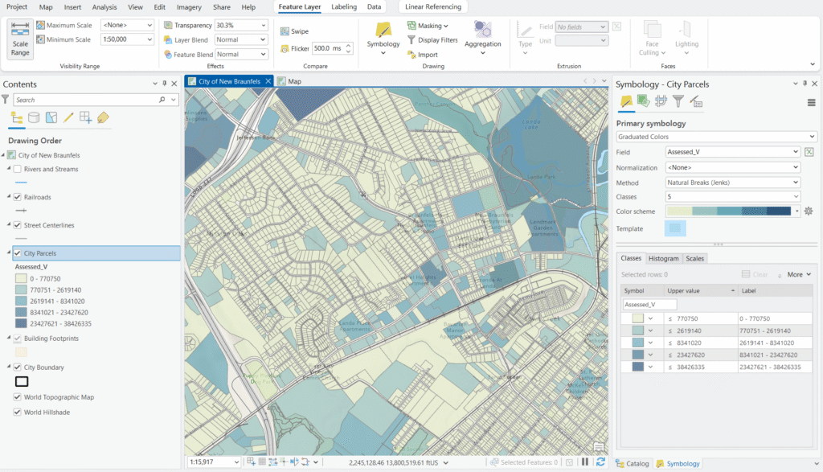Open the Catalog pane tab

(x=633, y=463)
